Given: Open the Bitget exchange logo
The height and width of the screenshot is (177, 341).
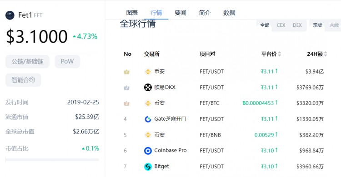Looking at the screenshot, I should click(148, 167).
